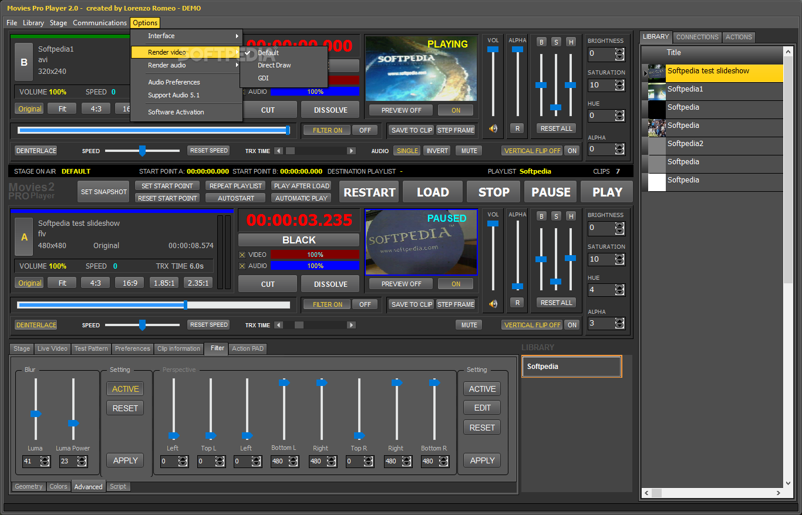Viewport: 802px width, 515px height.
Task: Expand the Render audio submenu
Action: (186, 65)
